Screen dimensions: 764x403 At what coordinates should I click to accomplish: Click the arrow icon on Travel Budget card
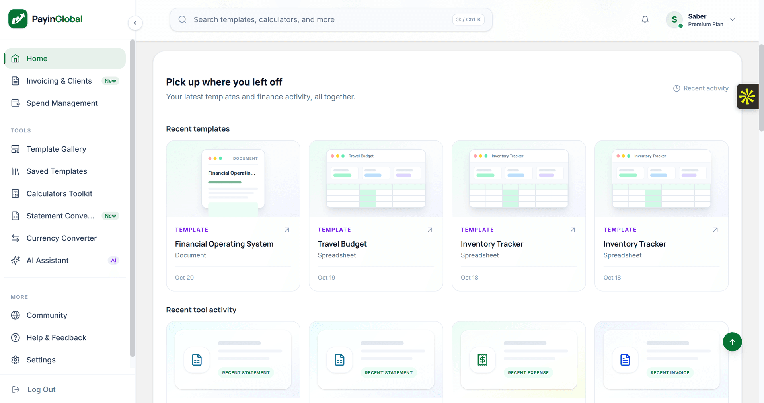point(430,230)
